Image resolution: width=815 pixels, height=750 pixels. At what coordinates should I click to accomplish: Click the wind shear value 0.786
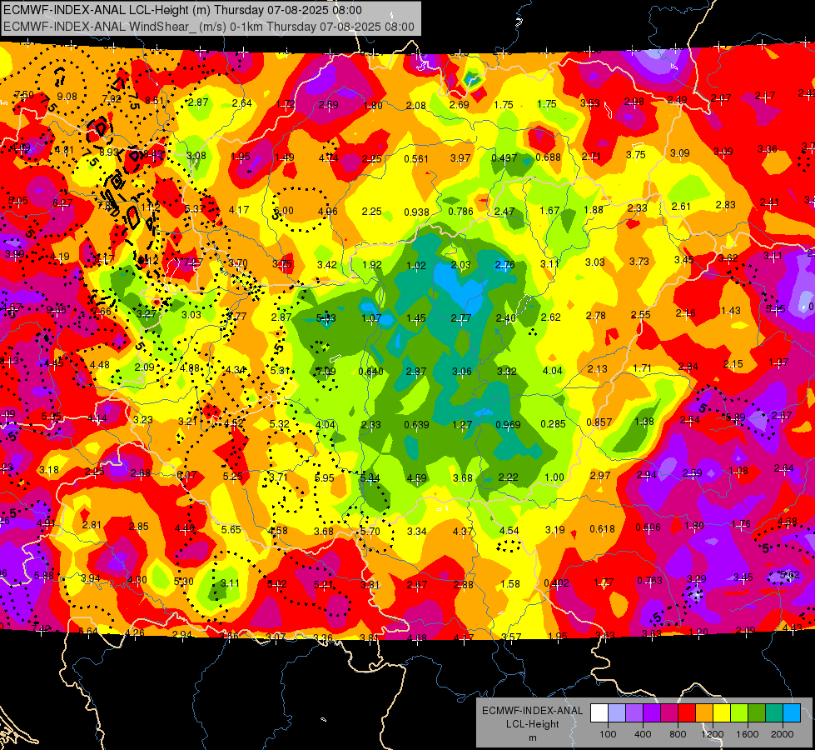coord(460,212)
